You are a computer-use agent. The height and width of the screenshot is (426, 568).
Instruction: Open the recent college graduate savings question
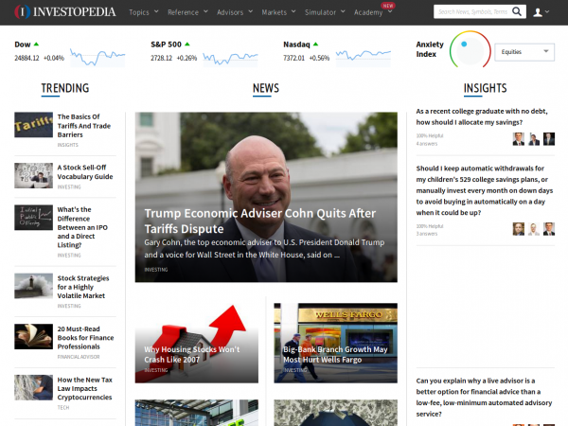click(x=482, y=116)
